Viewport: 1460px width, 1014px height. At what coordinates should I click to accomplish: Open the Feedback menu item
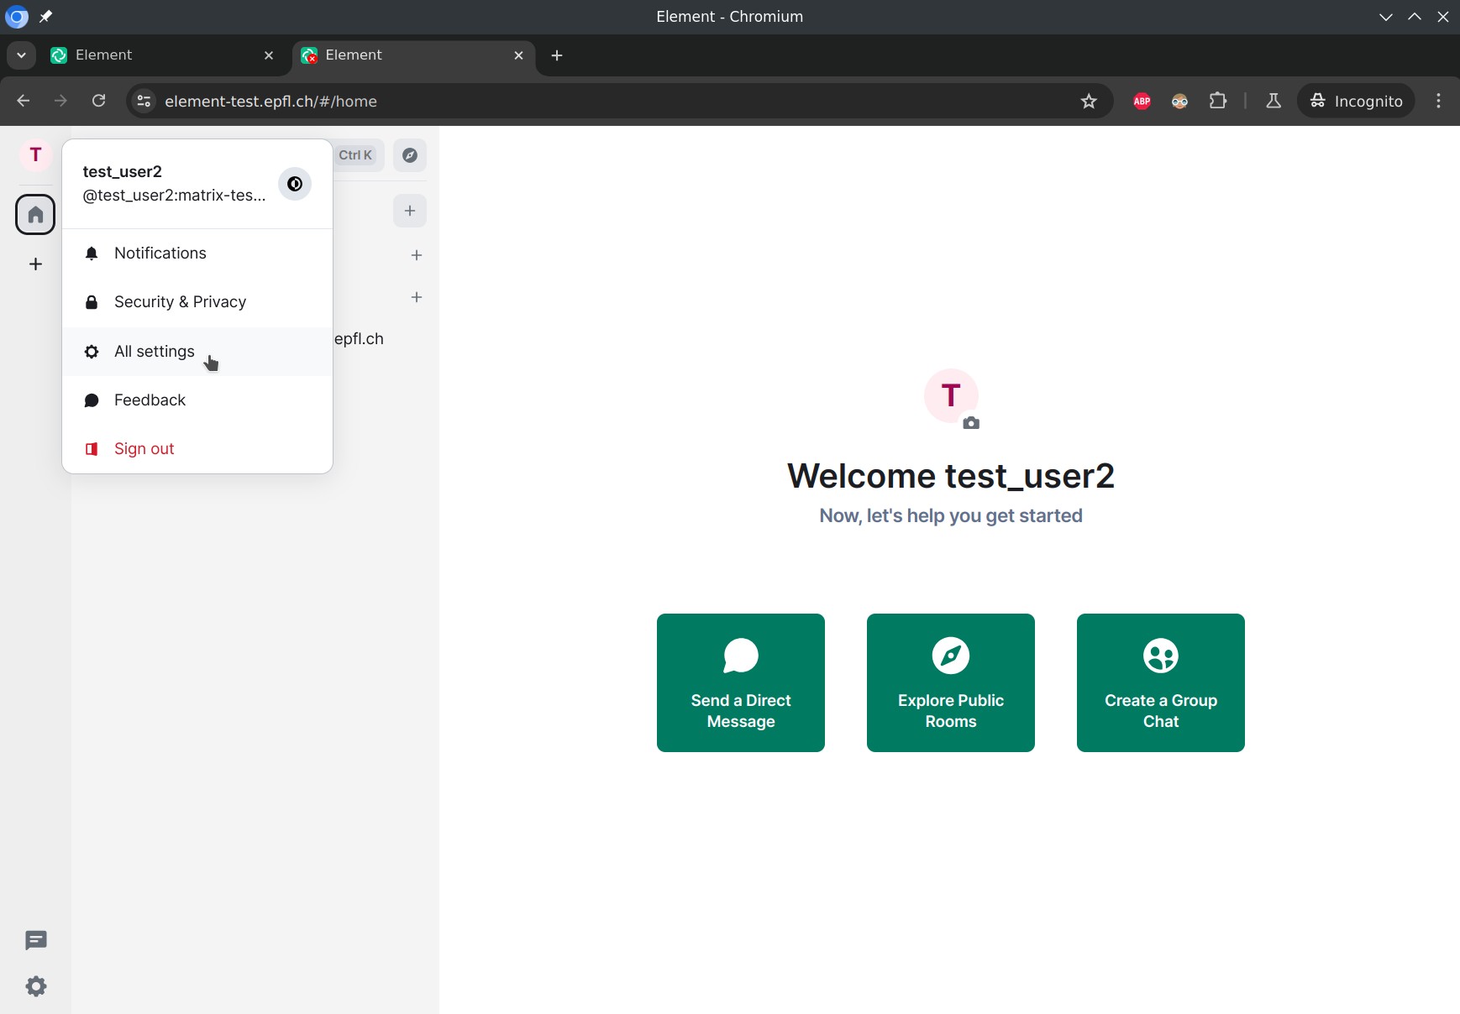click(150, 400)
